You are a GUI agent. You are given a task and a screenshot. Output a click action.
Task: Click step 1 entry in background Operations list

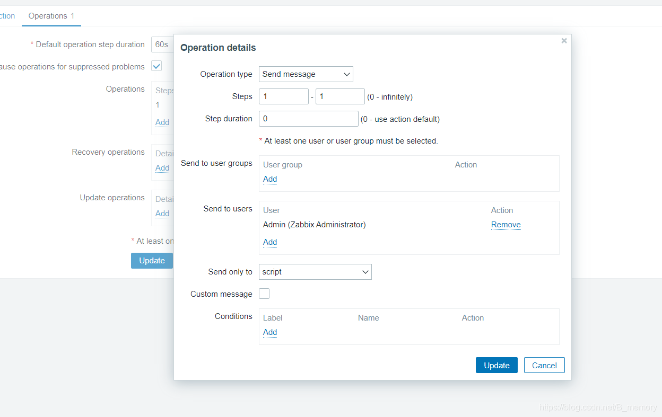158,105
